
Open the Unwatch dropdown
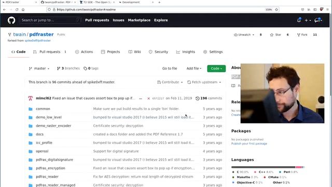click(x=244, y=35)
